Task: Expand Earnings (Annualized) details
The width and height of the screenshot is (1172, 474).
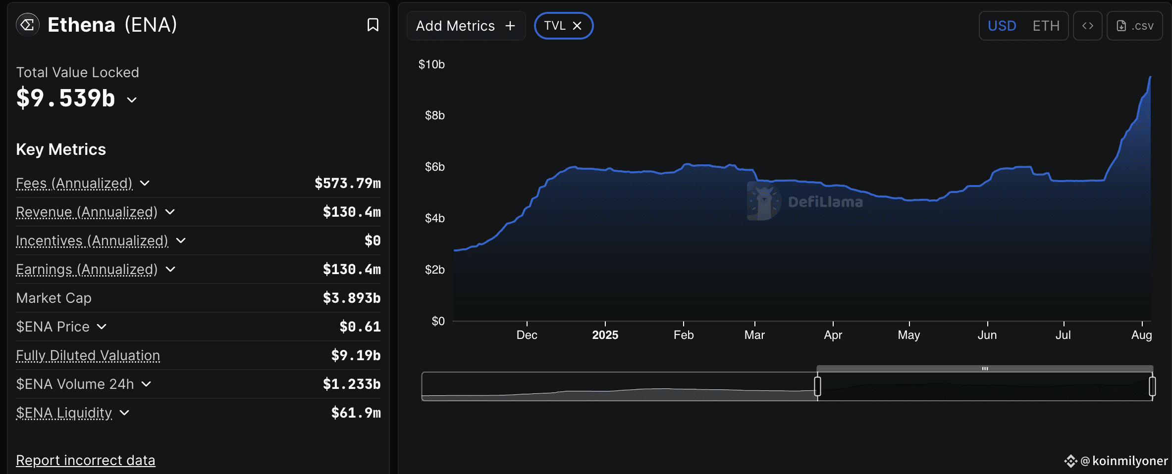Action: pyautogui.click(x=170, y=269)
